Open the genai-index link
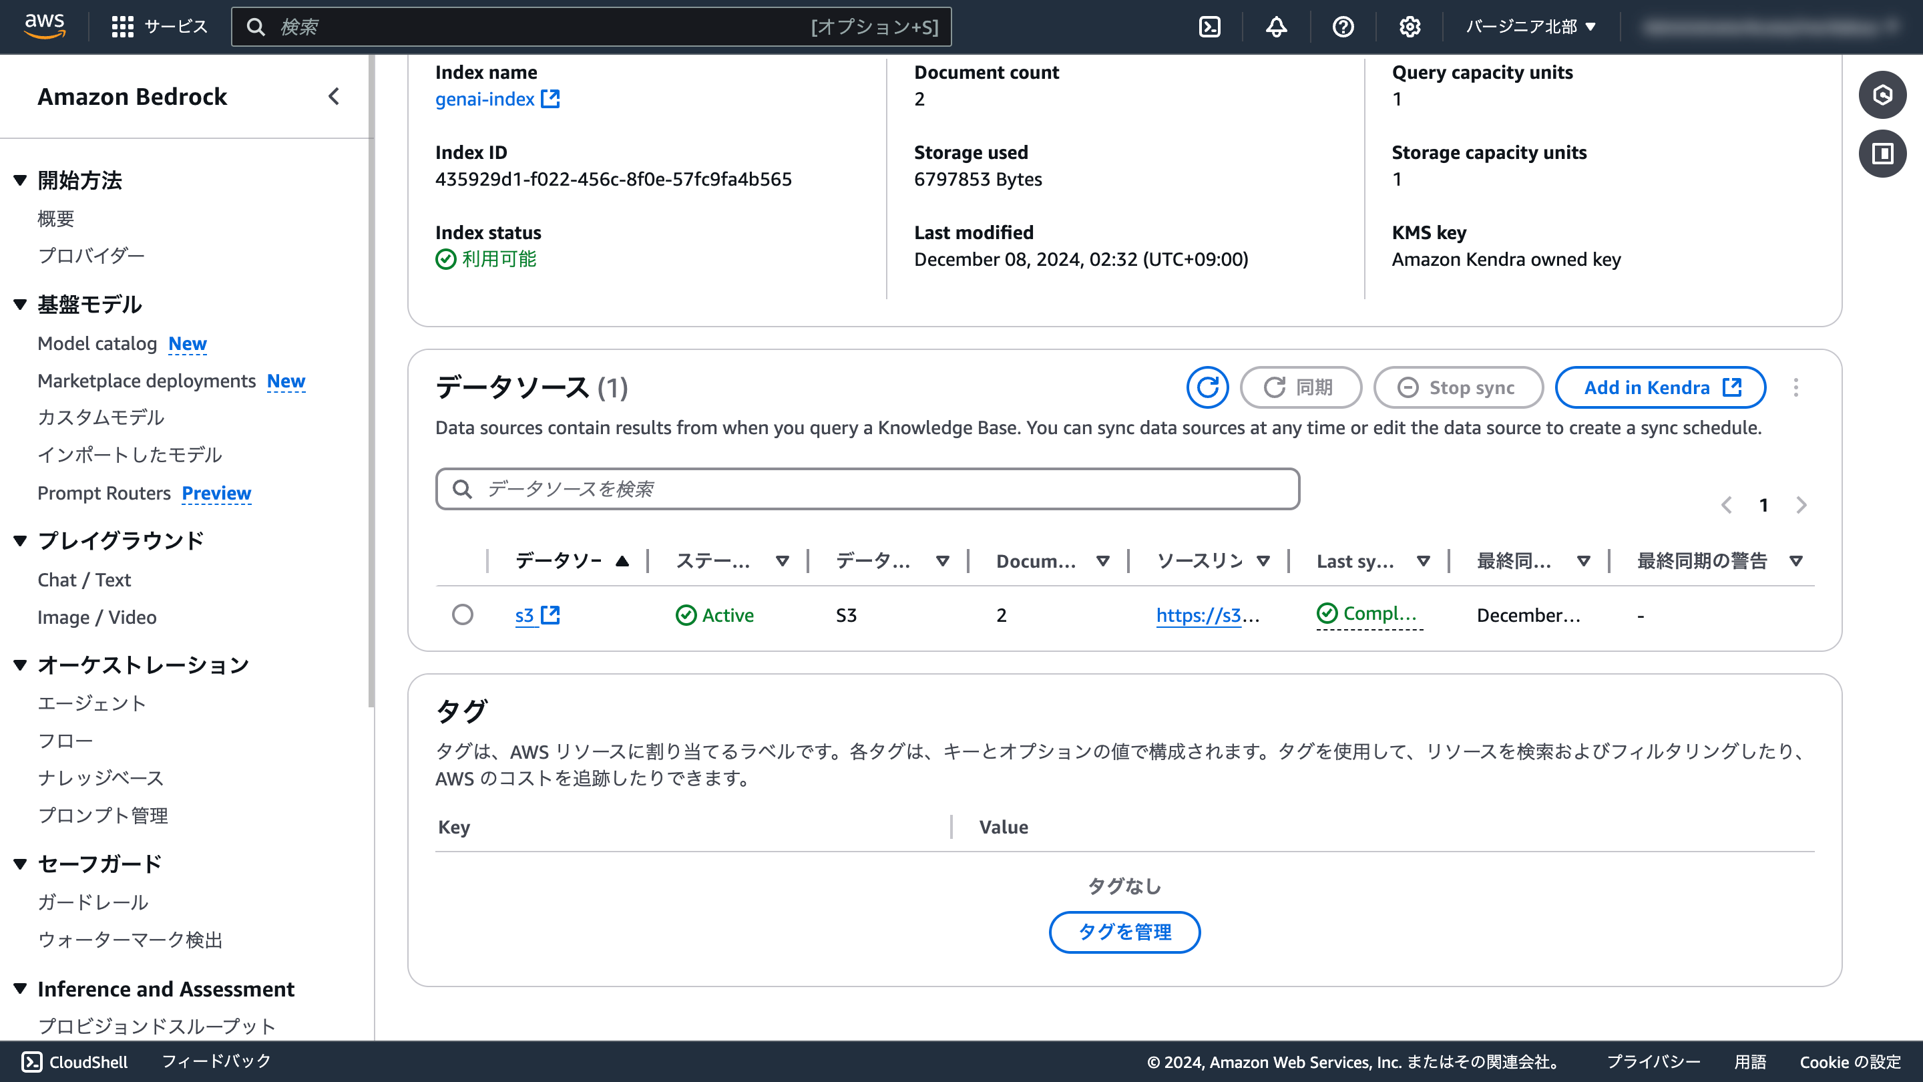This screenshot has height=1082, width=1923. pyautogui.click(x=485, y=99)
